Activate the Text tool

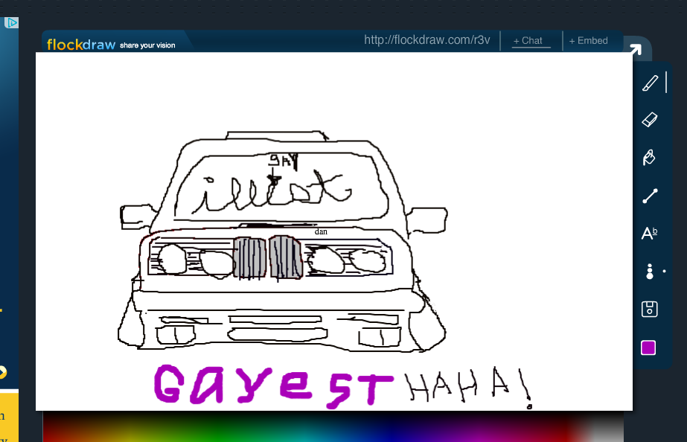(x=649, y=234)
